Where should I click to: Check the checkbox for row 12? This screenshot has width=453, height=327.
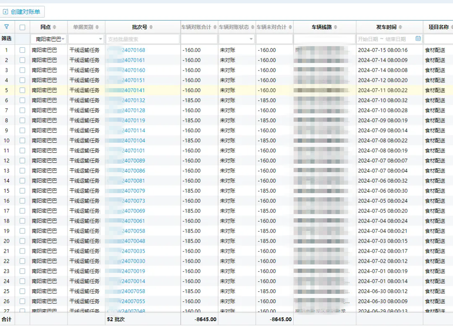[x=22, y=160]
